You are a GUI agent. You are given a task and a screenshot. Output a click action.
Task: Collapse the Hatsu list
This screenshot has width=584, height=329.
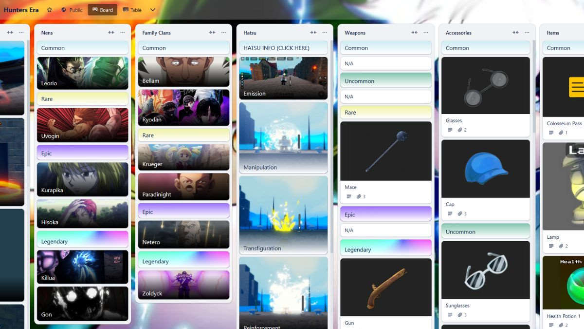click(x=313, y=33)
